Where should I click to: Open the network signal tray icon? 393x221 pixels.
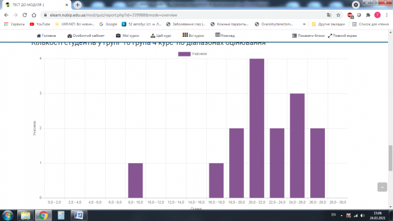click(x=356, y=215)
